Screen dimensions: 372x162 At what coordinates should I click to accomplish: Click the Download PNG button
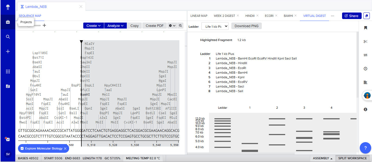[246, 26]
